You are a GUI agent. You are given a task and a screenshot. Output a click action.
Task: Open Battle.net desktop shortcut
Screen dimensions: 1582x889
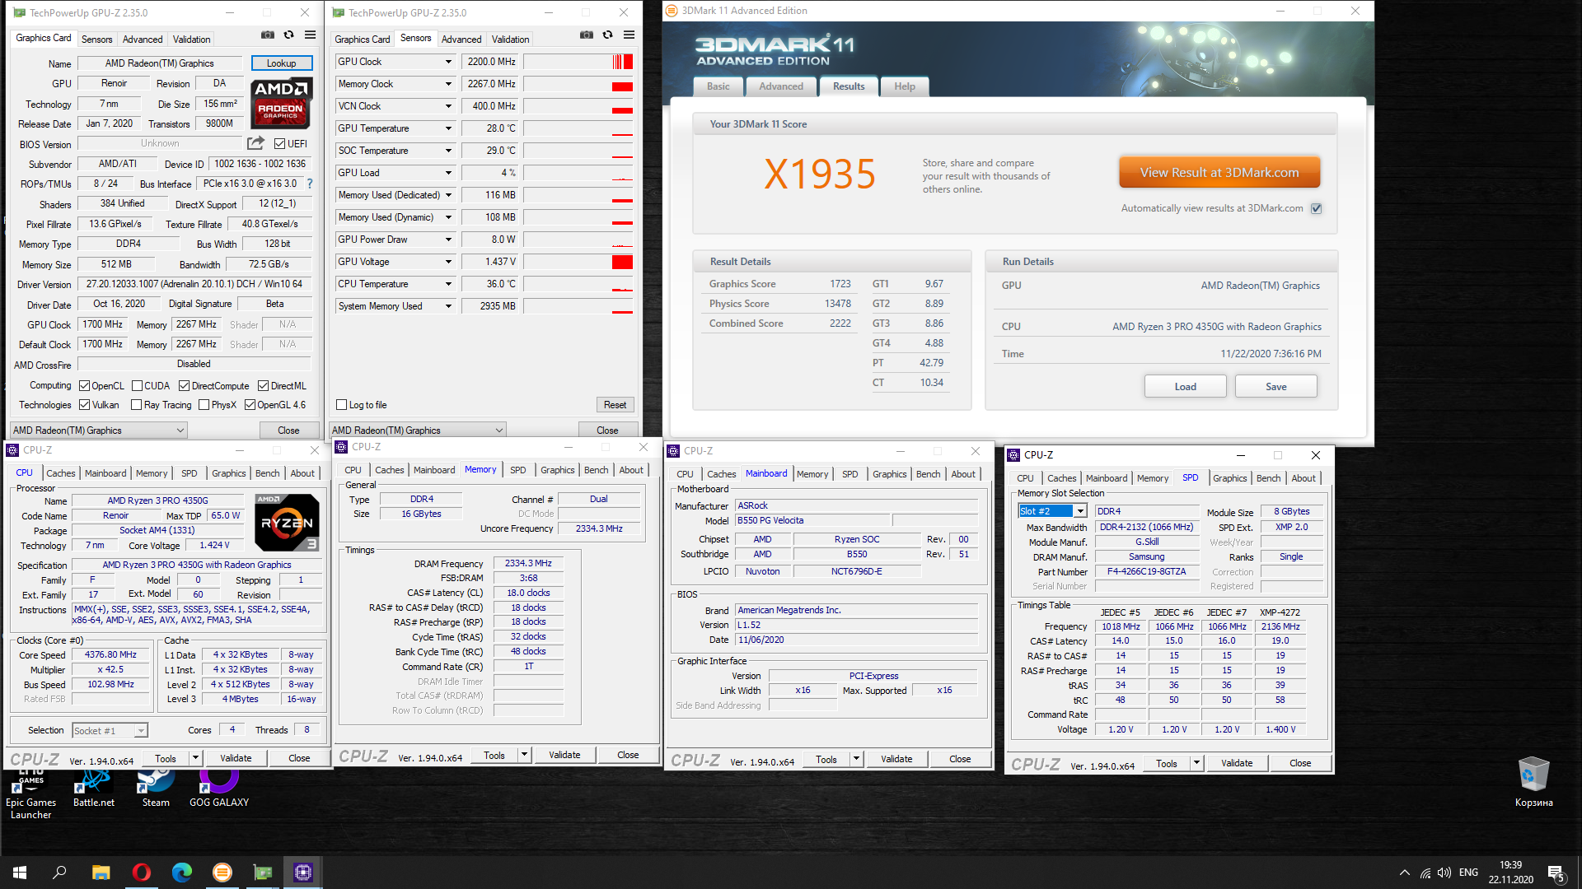tap(94, 789)
